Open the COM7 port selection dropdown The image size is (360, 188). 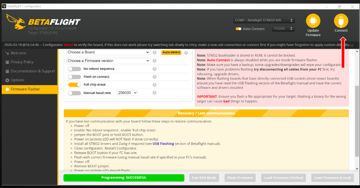click(x=264, y=20)
